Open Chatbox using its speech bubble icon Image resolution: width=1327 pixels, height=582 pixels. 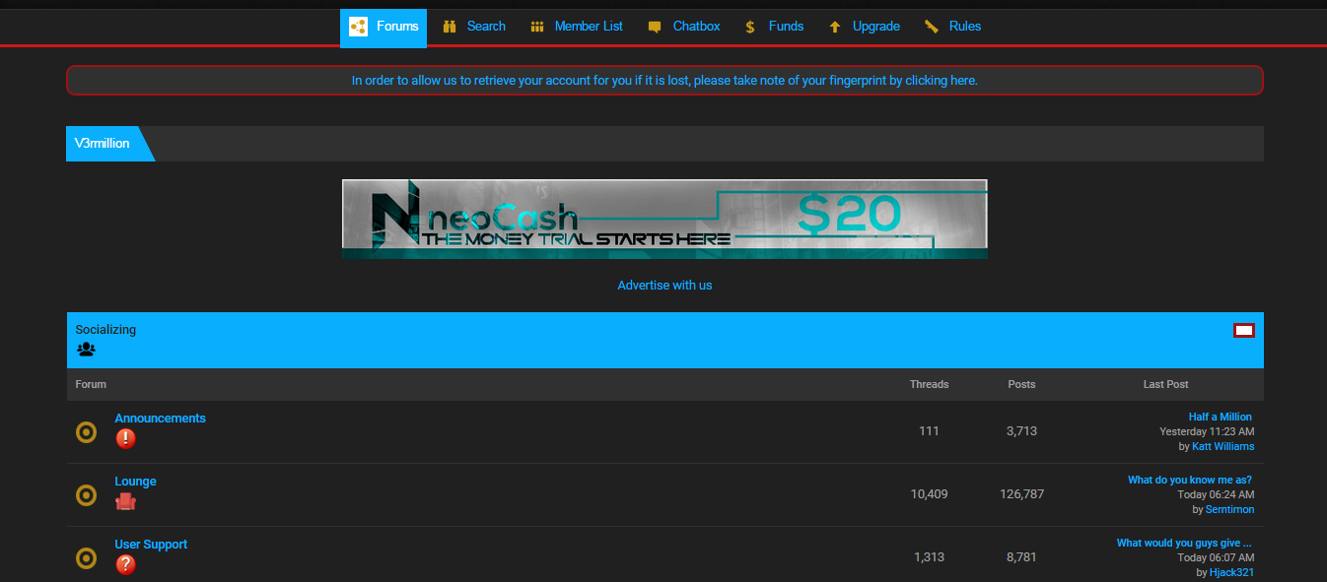pyautogui.click(x=654, y=26)
